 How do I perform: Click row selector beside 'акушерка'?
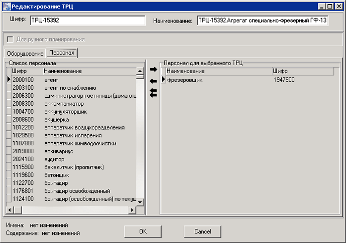9,119
